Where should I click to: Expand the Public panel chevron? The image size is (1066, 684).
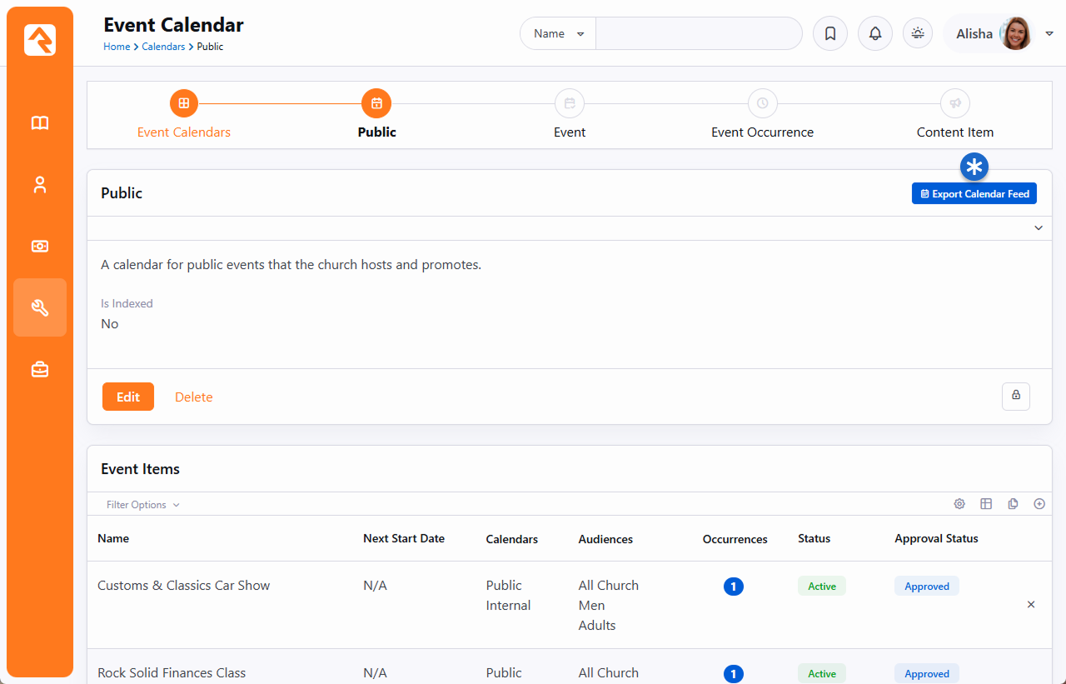click(x=1038, y=228)
